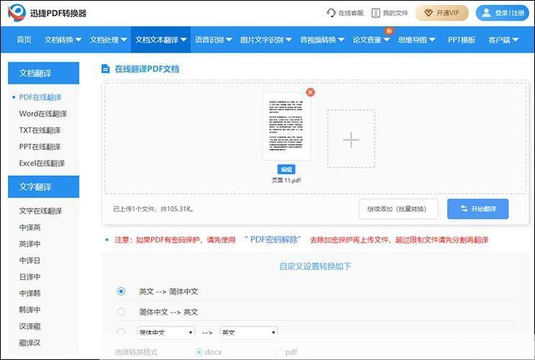
Task: Remove uploaded file with red X icon
Action: [310, 92]
